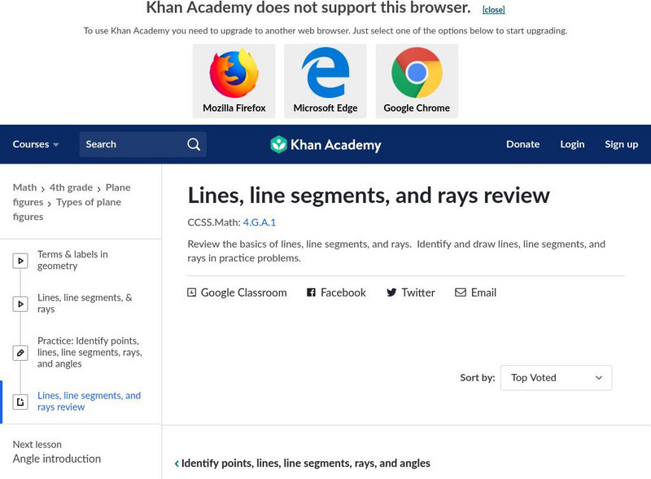This screenshot has height=479, width=651.
Task: Open the Courses dropdown menu
Action: (x=36, y=144)
